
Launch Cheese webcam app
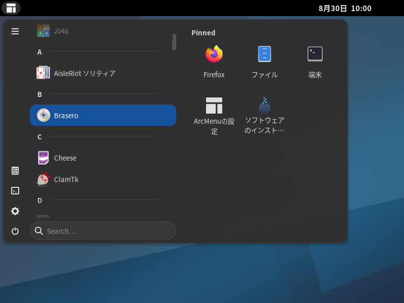pyautogui.click(x=103, y=158)
